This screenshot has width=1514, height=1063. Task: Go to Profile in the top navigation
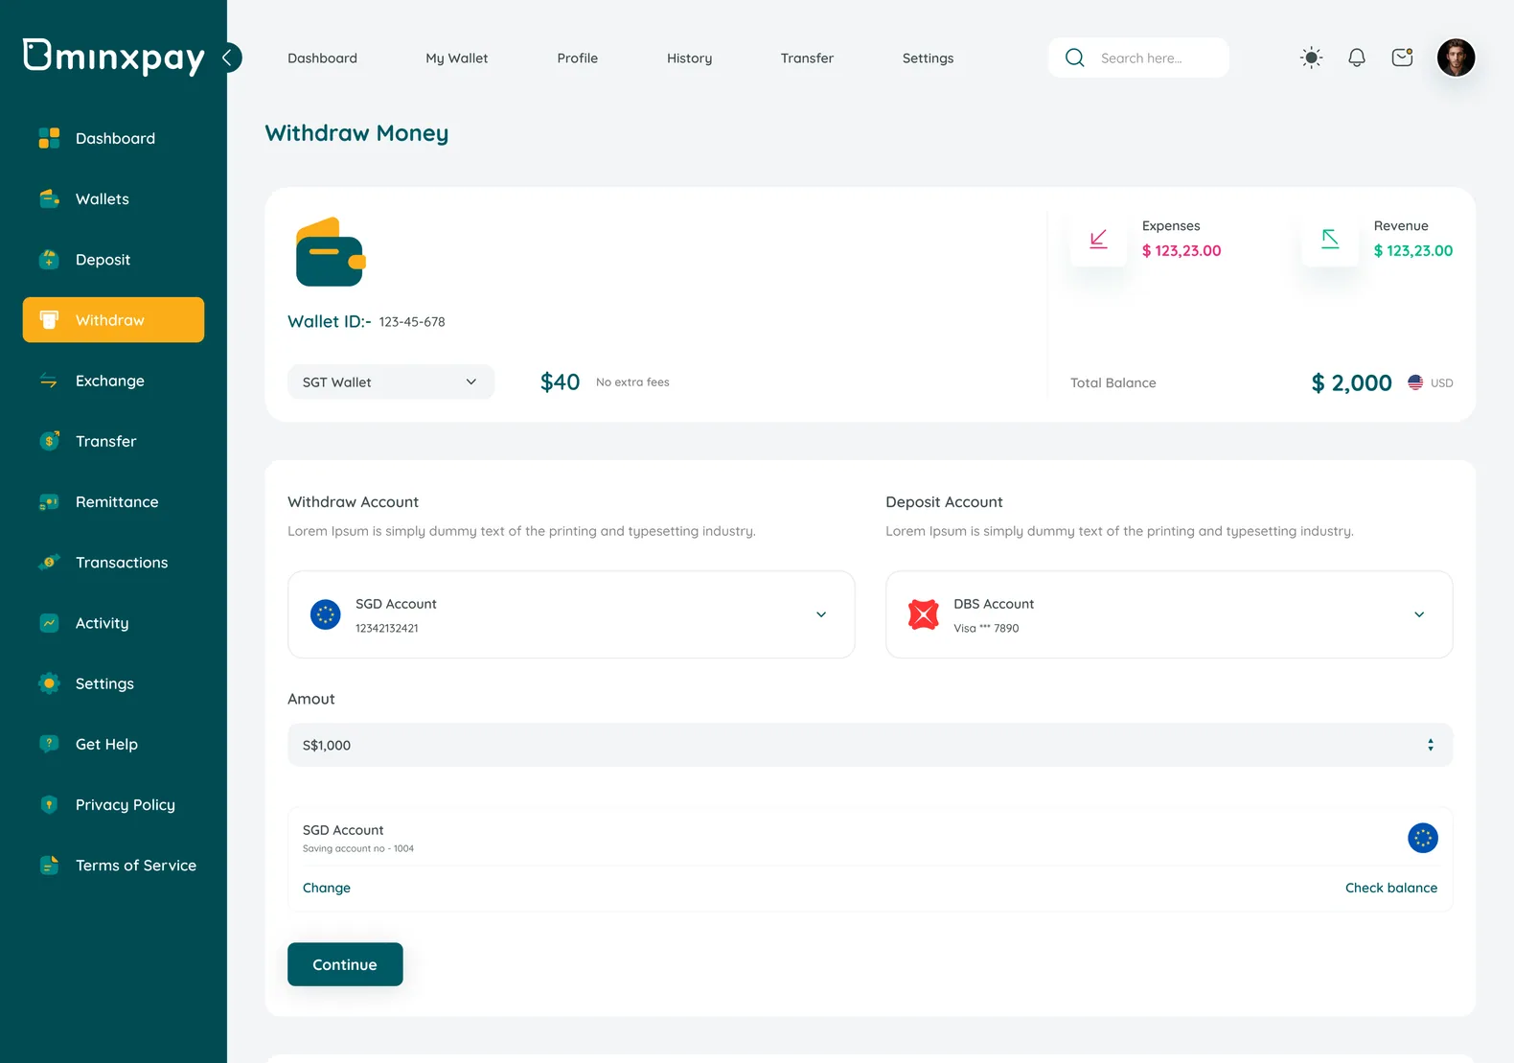tap(578, 58)
